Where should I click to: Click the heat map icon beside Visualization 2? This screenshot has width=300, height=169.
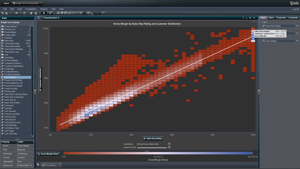tap(39, 18)
